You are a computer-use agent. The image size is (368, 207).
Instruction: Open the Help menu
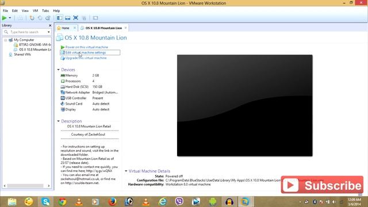tap(56, 11)
